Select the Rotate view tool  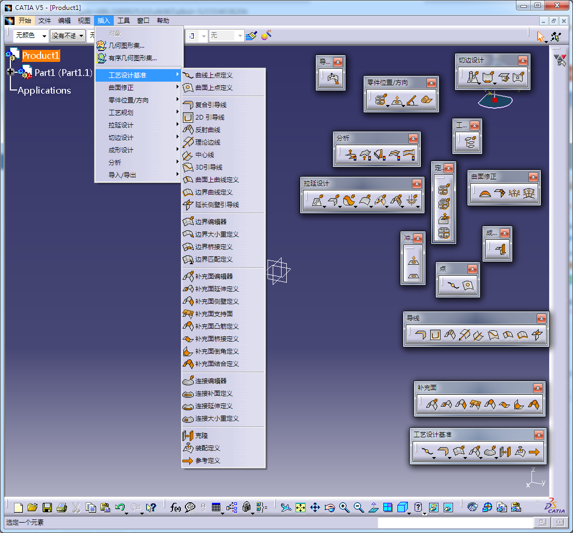pos(329,506)
